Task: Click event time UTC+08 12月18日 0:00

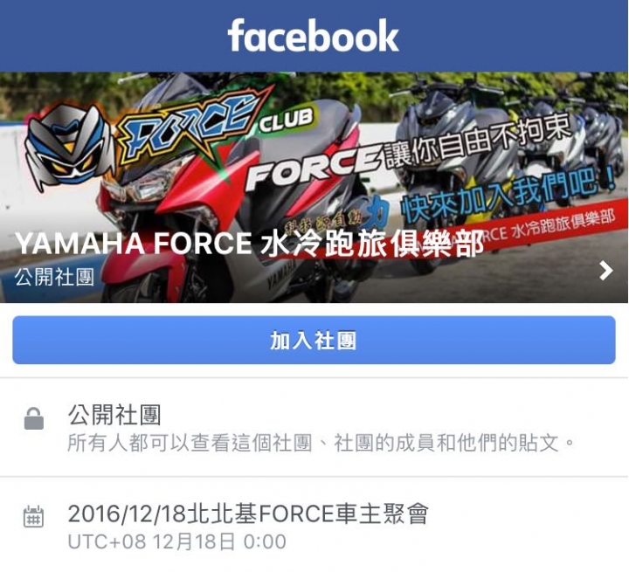Action: [x=176, y=541]
